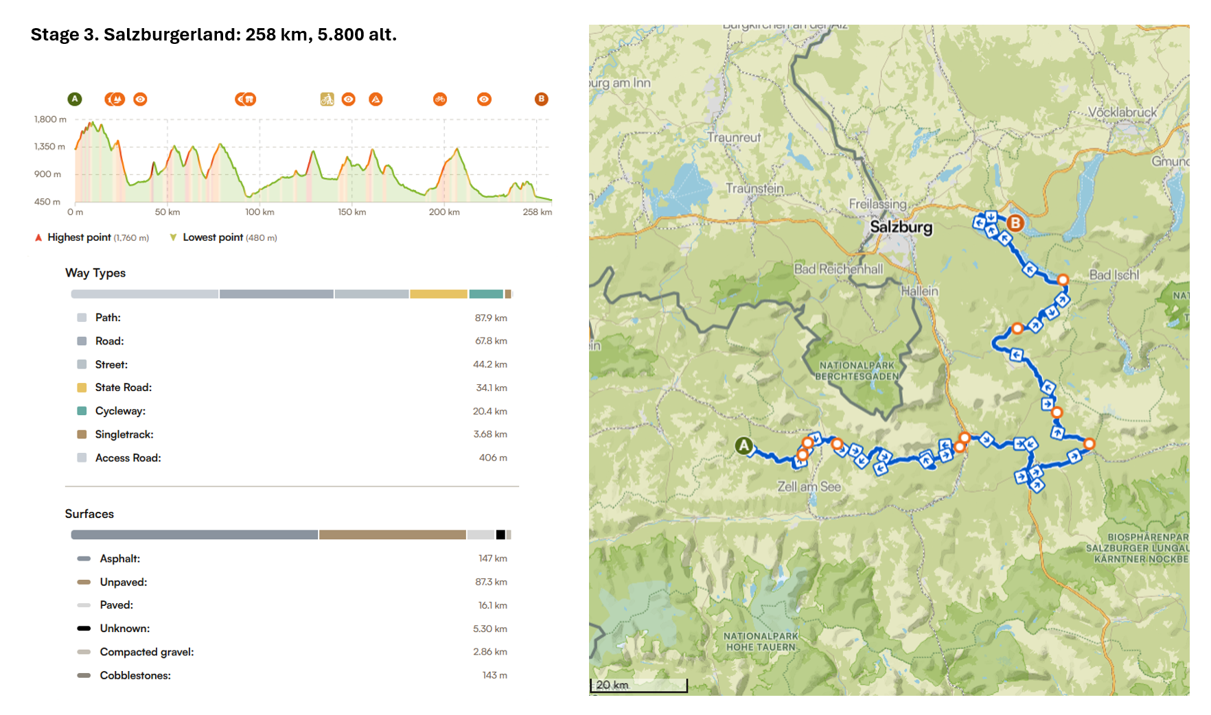Image resolution: width=1211 pixels, height=715 pixels.
Task: Click the brown Unpaved segment of the Surfaces bar
Action: pos(392,535)
